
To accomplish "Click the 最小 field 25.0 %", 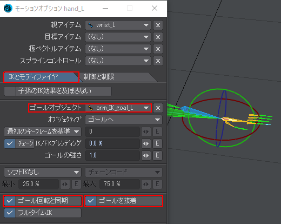I will point(38,184).
